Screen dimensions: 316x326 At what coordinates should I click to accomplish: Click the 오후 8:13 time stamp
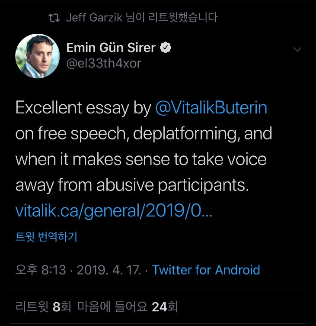point(41,270)
